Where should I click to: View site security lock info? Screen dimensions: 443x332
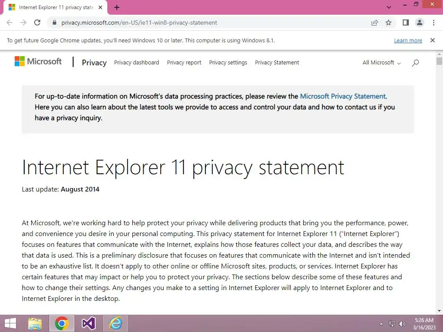[55, 22]
